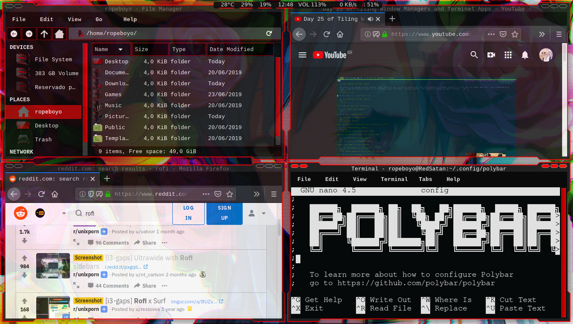Open Reddit user dropdown menu
The width and height of the screenshot is (573, 324).
click(257, 213)
